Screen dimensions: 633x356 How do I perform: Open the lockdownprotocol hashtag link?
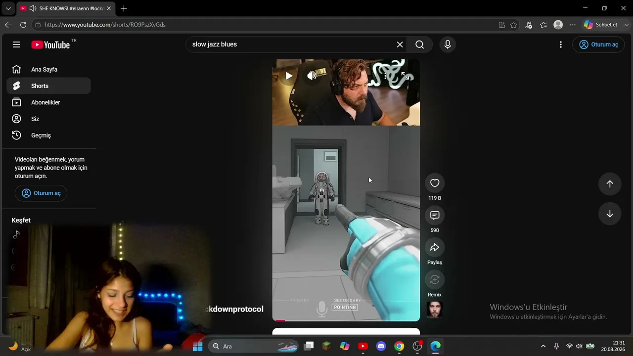[x=234, y=309]
